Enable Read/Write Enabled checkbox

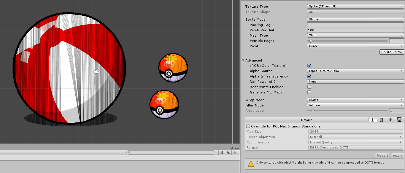tap(309, 87)
